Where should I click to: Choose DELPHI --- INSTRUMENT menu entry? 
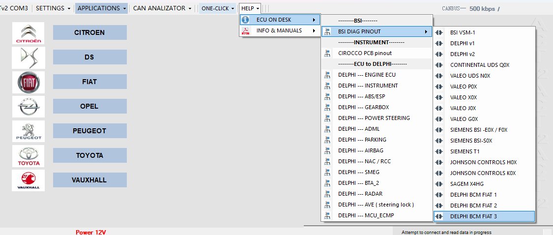coord(377,86)
